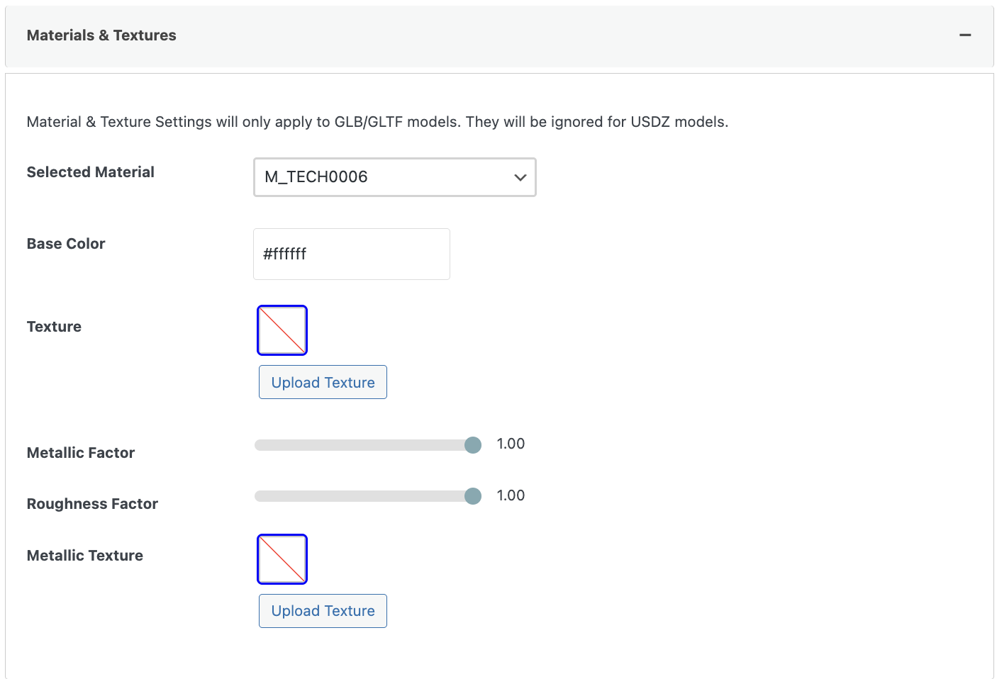
Task: Click Upload Texture below the Metallic Texture preview
Action: click(x=323, y=611)
